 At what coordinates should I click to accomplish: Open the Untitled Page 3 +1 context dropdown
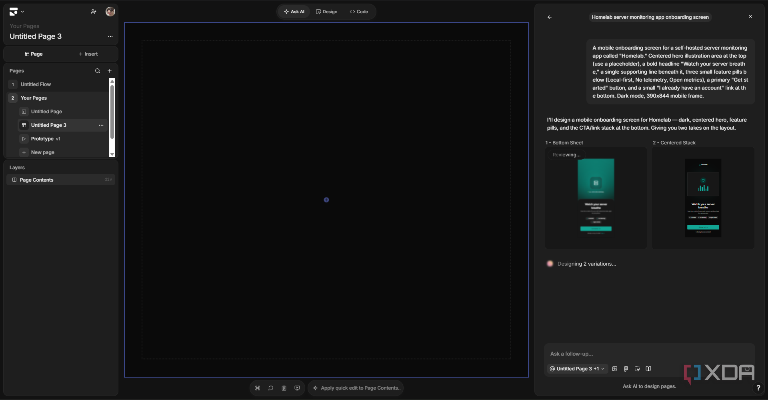click(577, 369)
